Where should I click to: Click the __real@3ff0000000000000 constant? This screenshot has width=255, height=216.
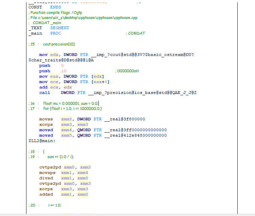[136, 130]
